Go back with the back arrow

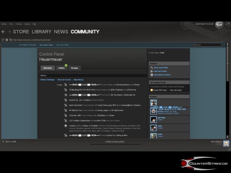coord(3,32)
